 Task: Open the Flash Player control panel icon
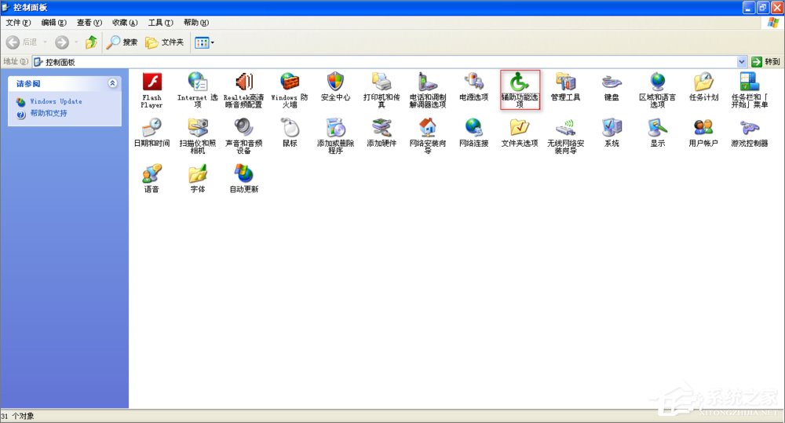[152, 82]
